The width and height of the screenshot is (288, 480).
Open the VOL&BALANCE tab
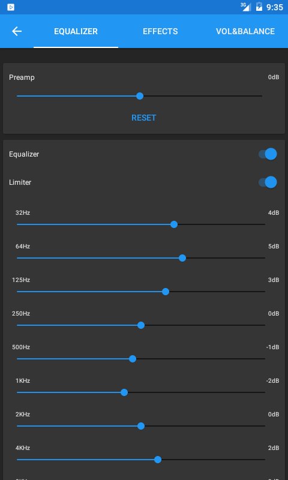(x=245, y=31)
